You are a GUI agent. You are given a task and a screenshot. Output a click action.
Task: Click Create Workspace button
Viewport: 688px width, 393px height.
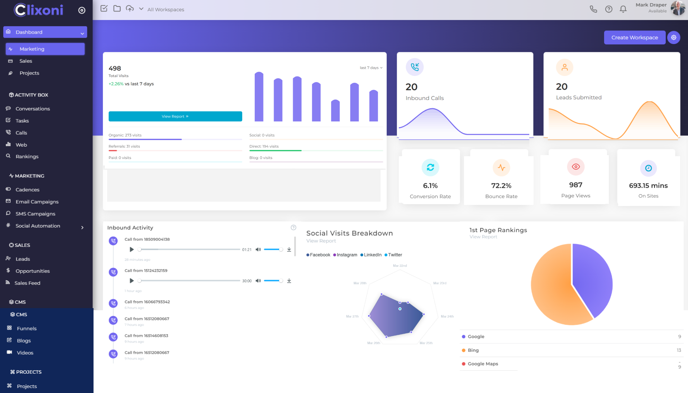point(635,38)
